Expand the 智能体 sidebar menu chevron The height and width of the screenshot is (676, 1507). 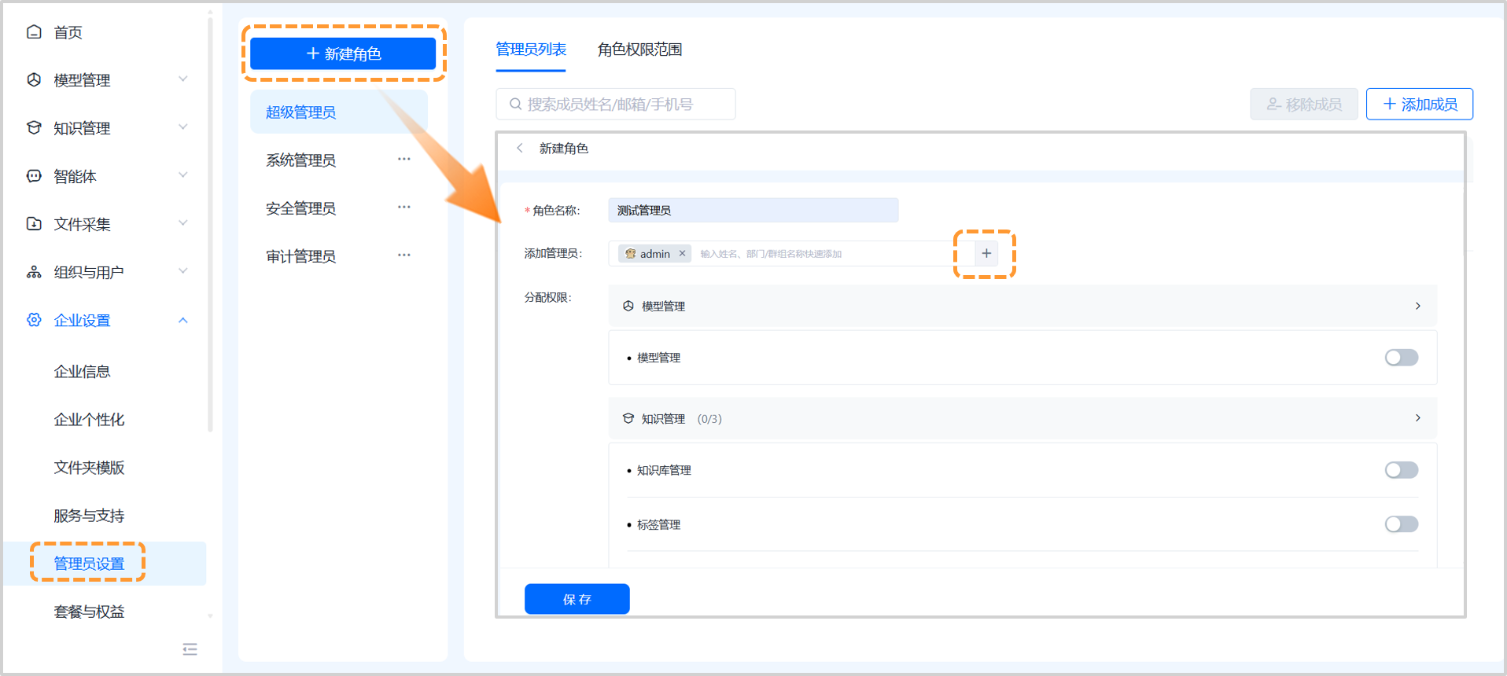coord(183,175)
